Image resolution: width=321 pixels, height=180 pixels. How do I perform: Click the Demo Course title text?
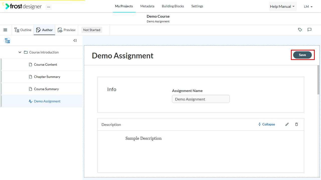tap(158, 16)
